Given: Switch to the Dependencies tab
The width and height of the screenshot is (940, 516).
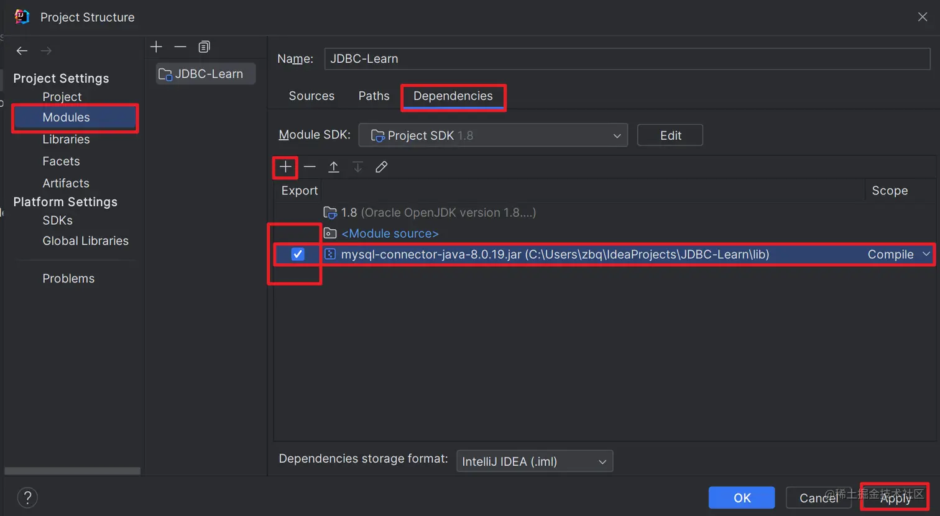Looking at the screenshot, I should coord(453,96).
